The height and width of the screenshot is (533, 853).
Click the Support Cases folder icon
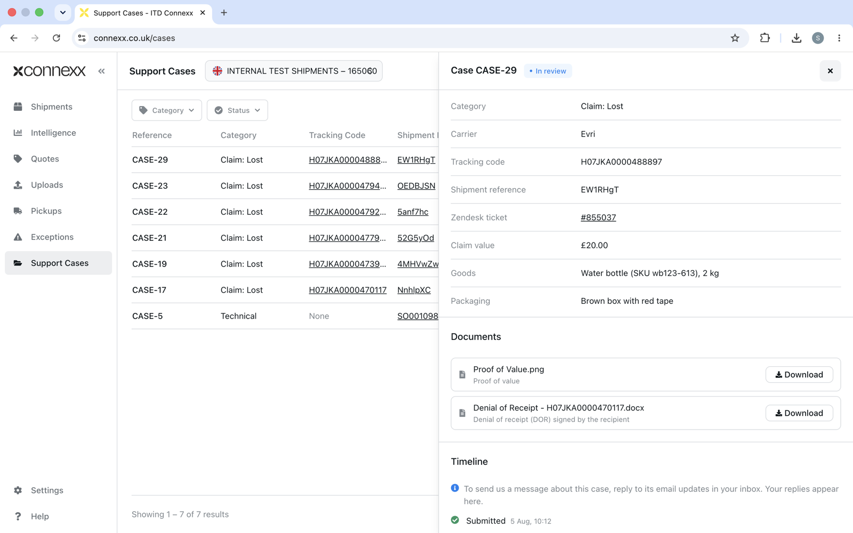pyautogui.click(x=18, y=263)
